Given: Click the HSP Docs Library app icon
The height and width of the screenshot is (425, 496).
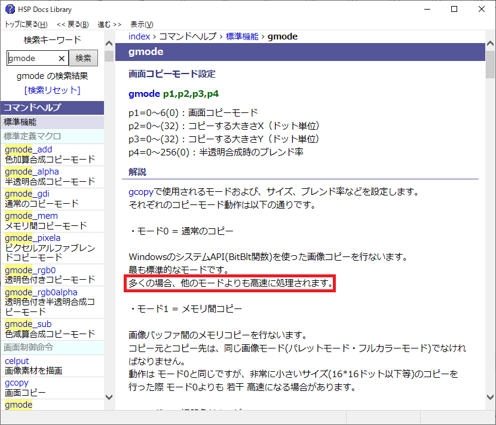Looking at the screenshot, I should pos(9,9).
